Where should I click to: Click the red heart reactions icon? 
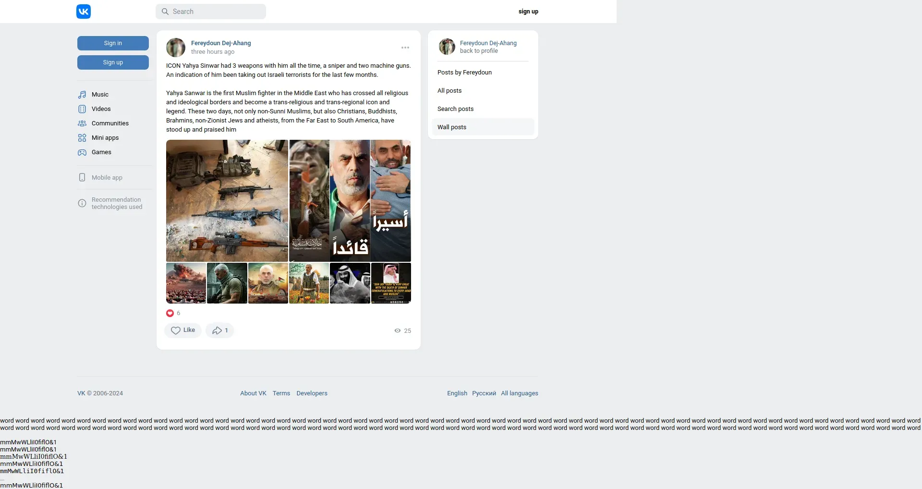tap(170, 313)
